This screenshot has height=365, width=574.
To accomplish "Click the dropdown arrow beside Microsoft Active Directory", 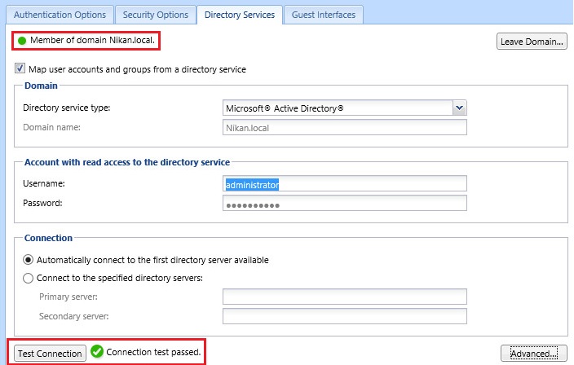I will [x=459, y=108].
